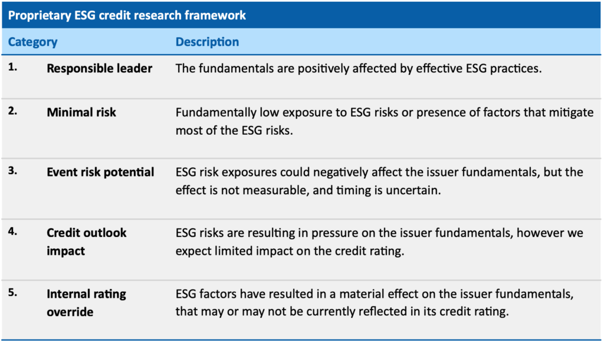The image size is (604, 343).
Task: Click the description about effective ESG practices
Action: click(359, 68)
